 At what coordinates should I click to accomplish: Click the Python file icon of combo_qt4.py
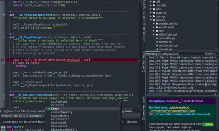coord(157,45)
